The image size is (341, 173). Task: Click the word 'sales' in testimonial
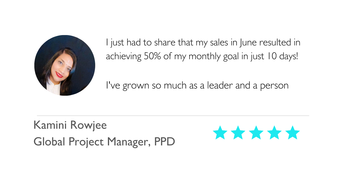click(x=219, y=43)
